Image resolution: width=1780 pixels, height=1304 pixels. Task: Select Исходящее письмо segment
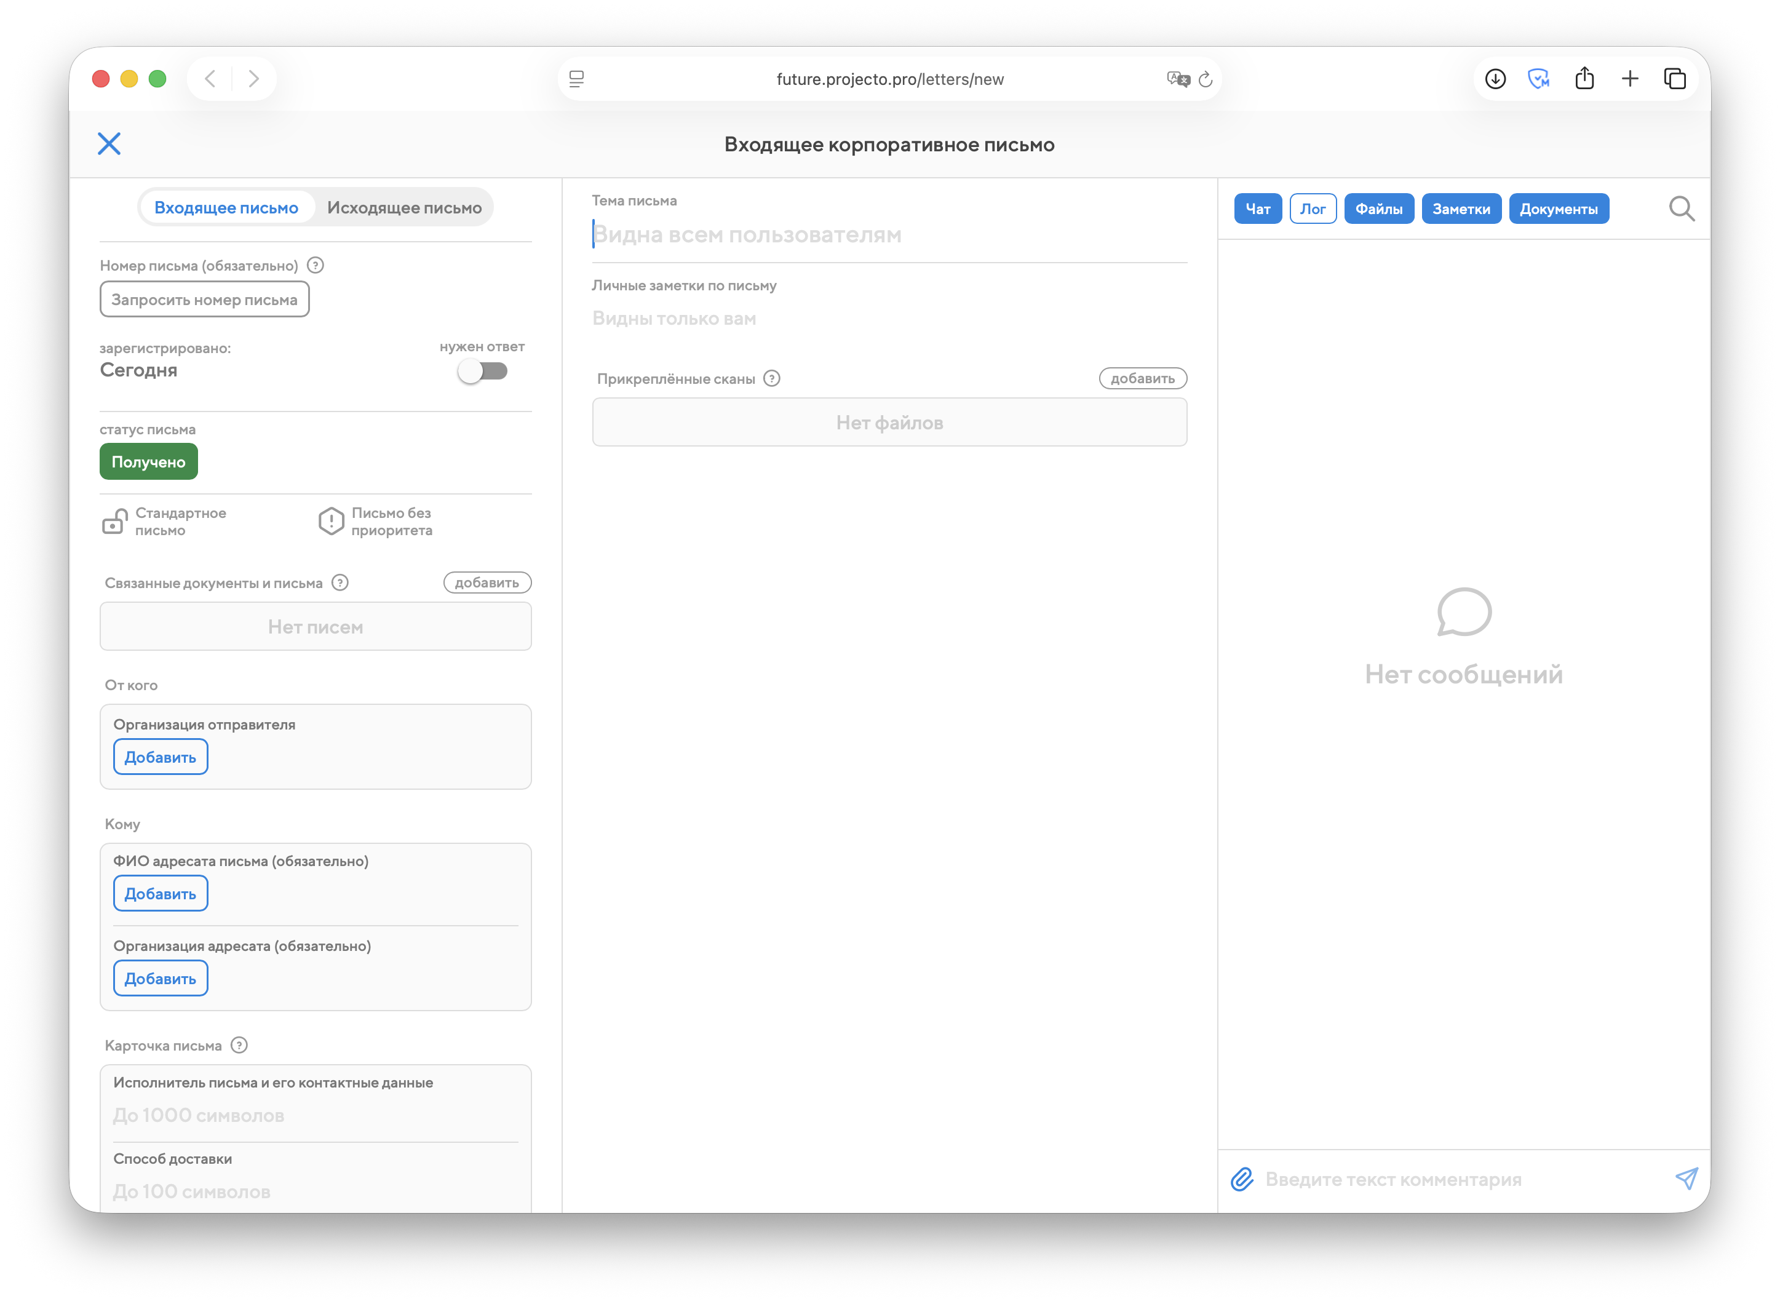tap(404, 208)
